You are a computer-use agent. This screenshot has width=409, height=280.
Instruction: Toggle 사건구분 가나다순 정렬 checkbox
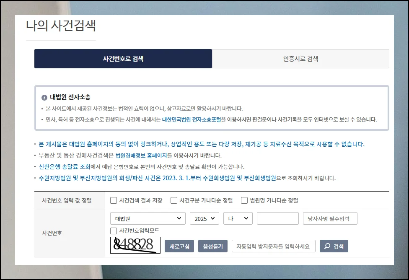tap(174, 200)
